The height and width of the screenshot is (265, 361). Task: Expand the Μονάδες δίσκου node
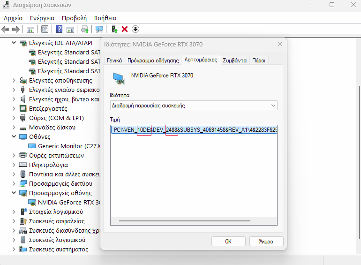pyautogui.click(x=14, y=127)
